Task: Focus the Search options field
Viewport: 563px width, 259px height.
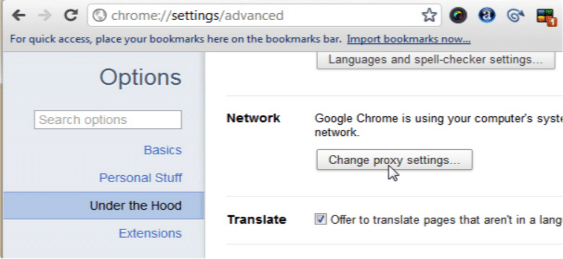Action: pos(108,120)
